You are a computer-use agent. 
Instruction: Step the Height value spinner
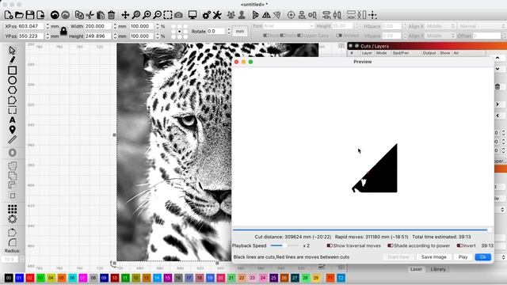point(115,36)
